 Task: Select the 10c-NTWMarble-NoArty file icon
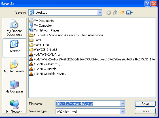[31, 74]
